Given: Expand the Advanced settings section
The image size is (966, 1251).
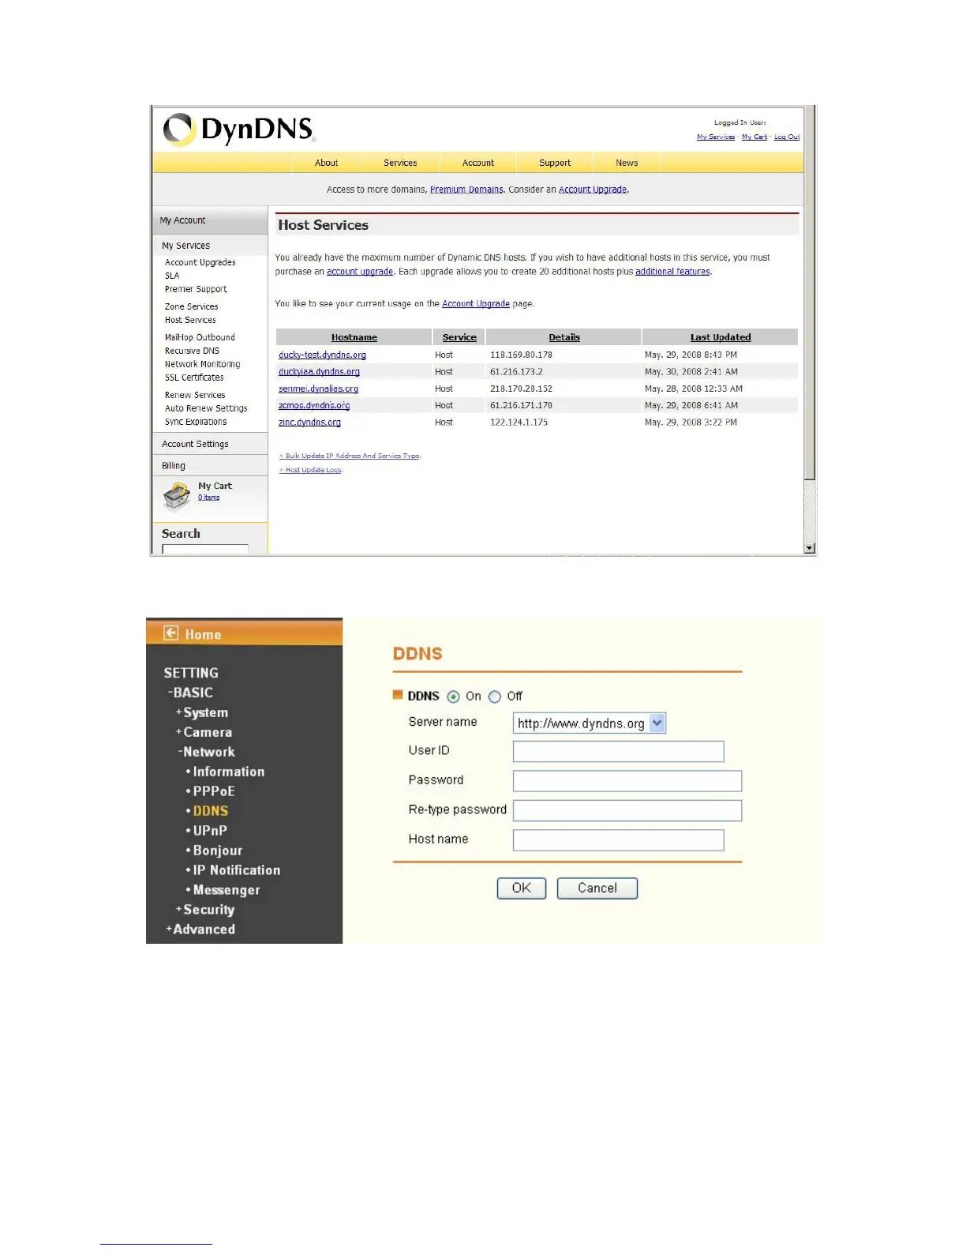Looking at the screenshot, I should click(x=200, y=930).
